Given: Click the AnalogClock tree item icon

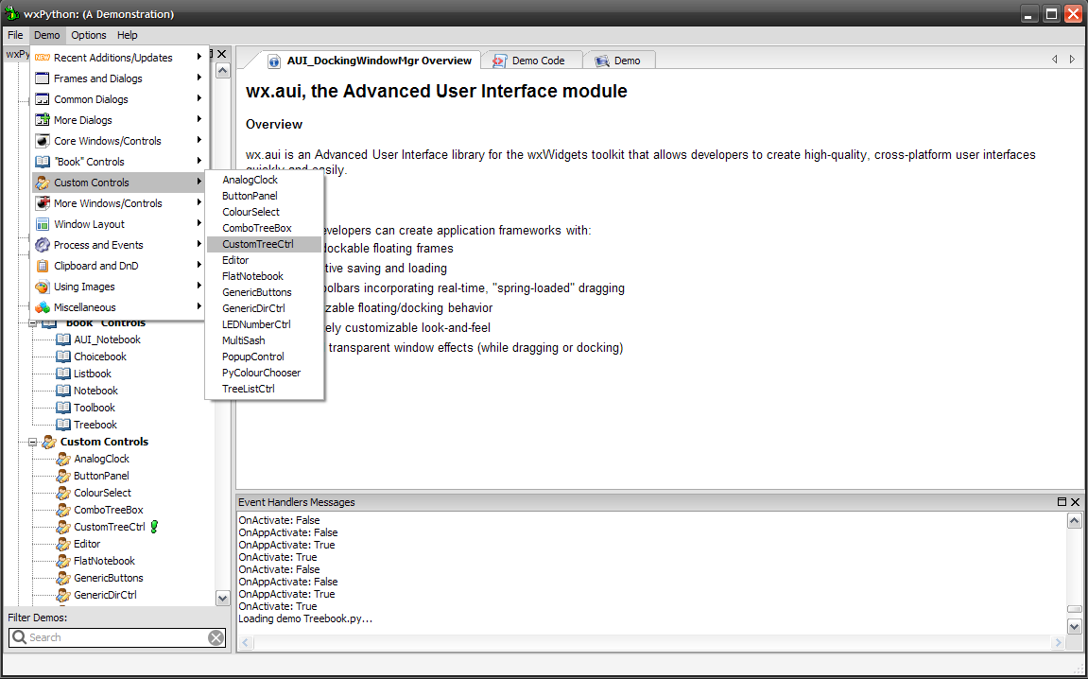Looking at the screenshot, I should click(x=63, y=459).
